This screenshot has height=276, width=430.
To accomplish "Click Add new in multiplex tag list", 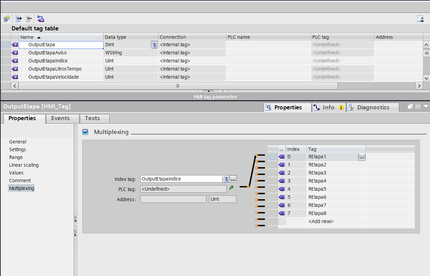I will (x=321, y=221).
